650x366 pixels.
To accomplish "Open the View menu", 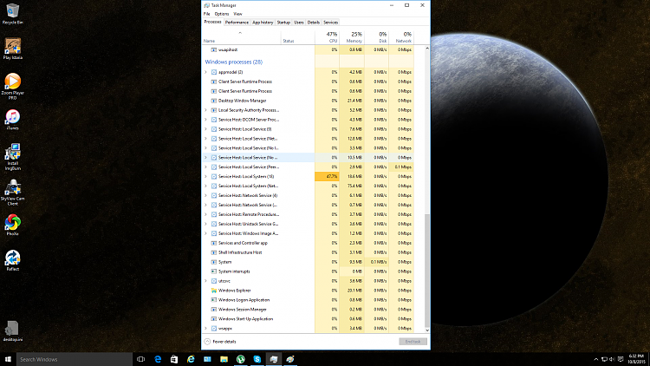I will click(237, 14).
